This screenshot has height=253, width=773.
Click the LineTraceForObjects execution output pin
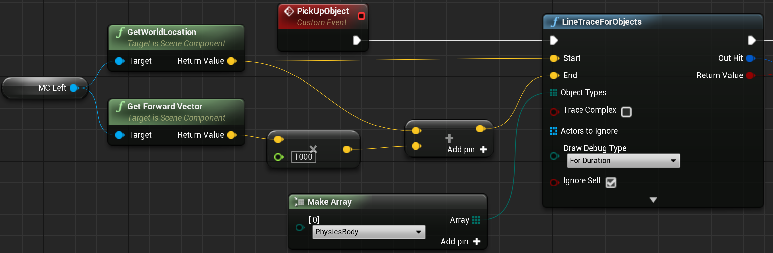coord(752,40)
